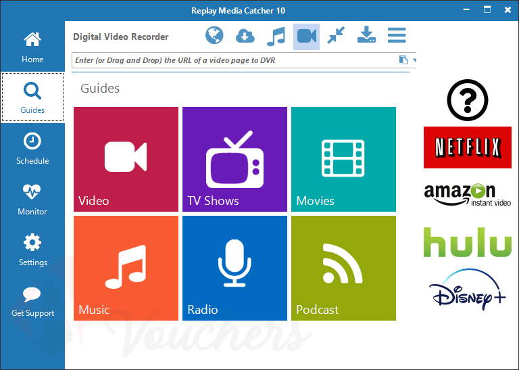Maximize the Replay Media Catcher window

487,9
